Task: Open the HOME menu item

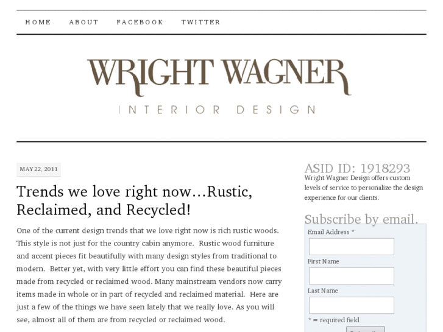Action: [38, 22]
